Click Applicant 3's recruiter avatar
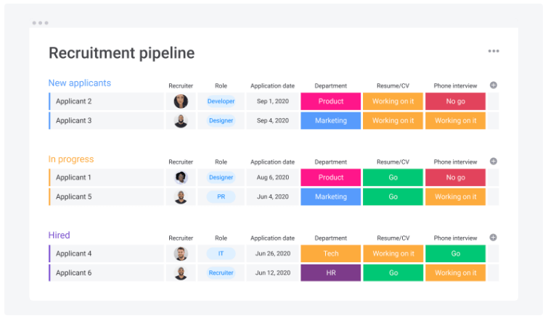 point(181,121)
